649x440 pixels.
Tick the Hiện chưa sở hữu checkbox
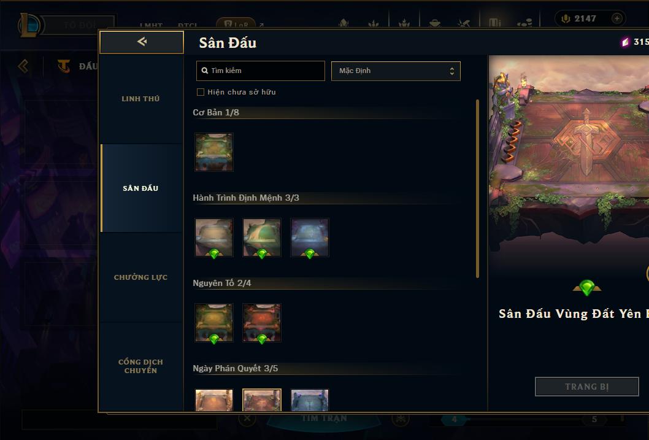point(201,92)
